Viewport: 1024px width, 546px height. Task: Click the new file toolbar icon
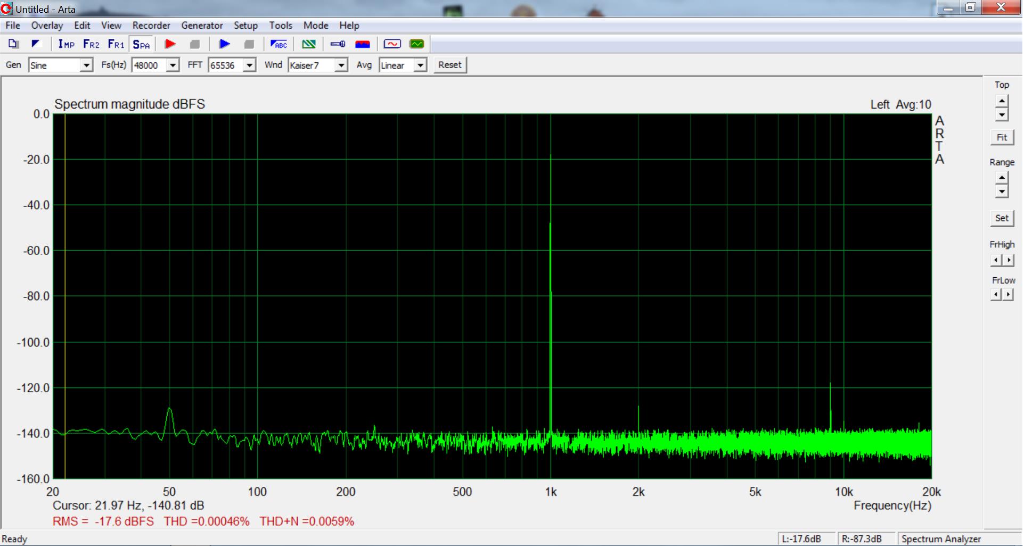point(14,44)
